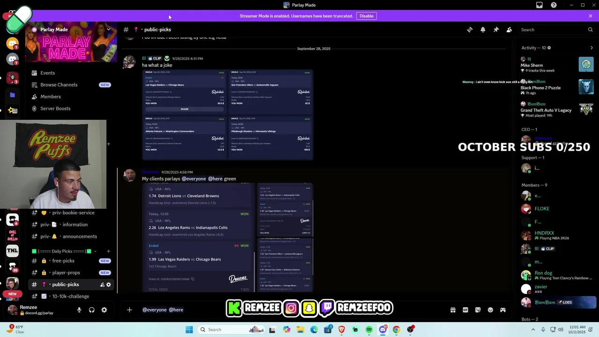Open the priv information channel

click(x=70, y=225)
